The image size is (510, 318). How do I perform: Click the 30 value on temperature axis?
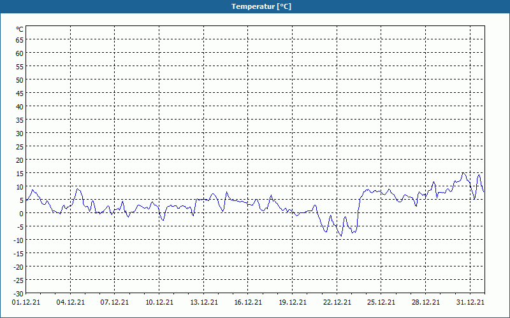pyautogui.click(x=20, y=134)
